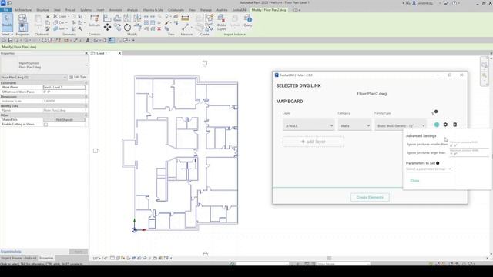Switch to the Collaborate ribbon tab
The height and width of the screenshot is (277, 493).
(x=176, y=10)
